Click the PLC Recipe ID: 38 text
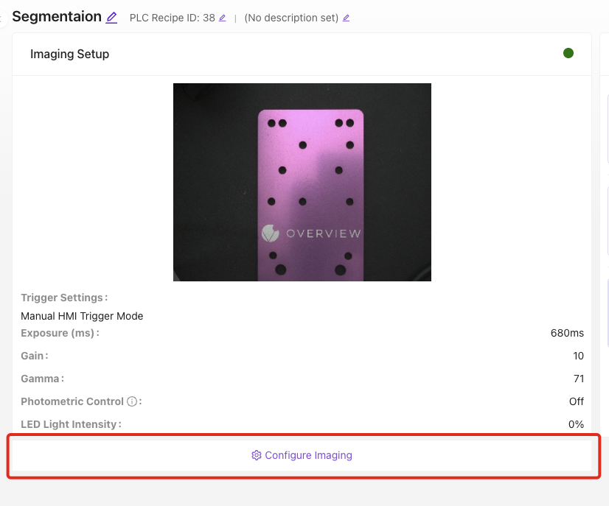 pyautogui.click(x=172, y=18)
